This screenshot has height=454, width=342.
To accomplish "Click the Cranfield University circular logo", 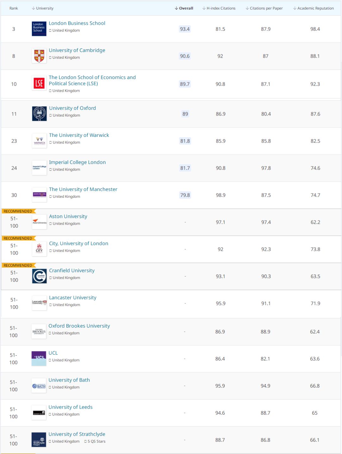I will [x=39, y=276].
